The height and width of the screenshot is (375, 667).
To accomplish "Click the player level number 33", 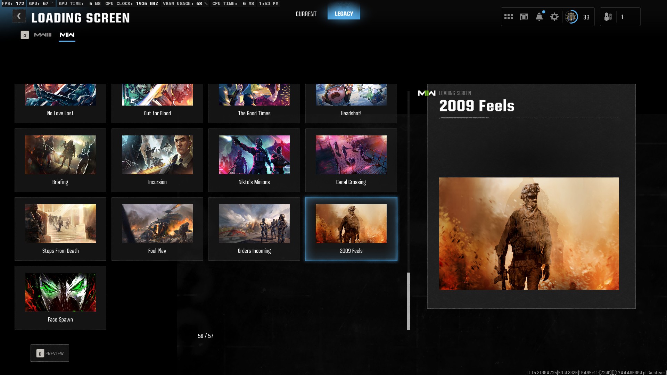I will point(586,17).
